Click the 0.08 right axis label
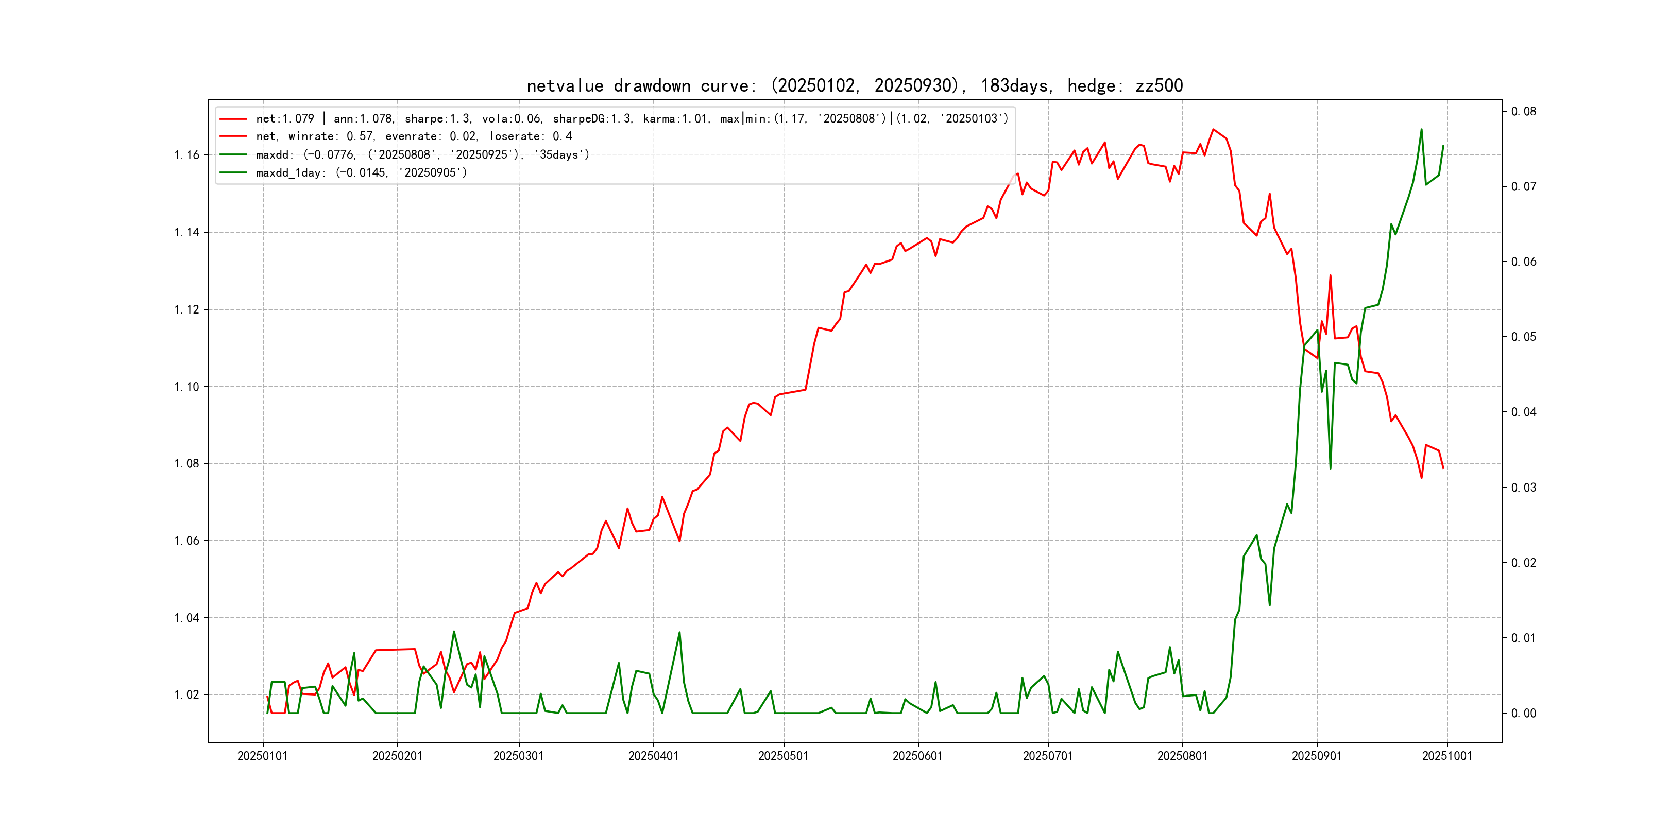 tap(1523, 111)
